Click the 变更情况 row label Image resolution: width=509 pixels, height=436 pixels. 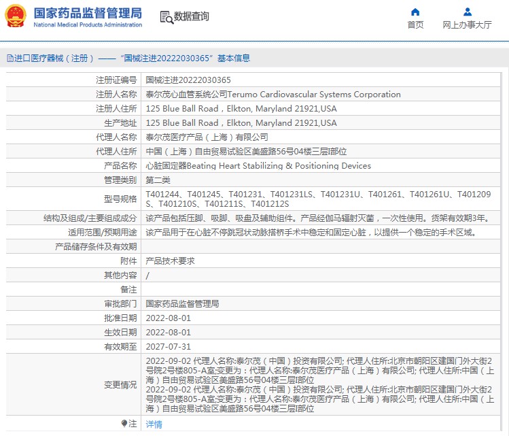[x=120, y=385]
